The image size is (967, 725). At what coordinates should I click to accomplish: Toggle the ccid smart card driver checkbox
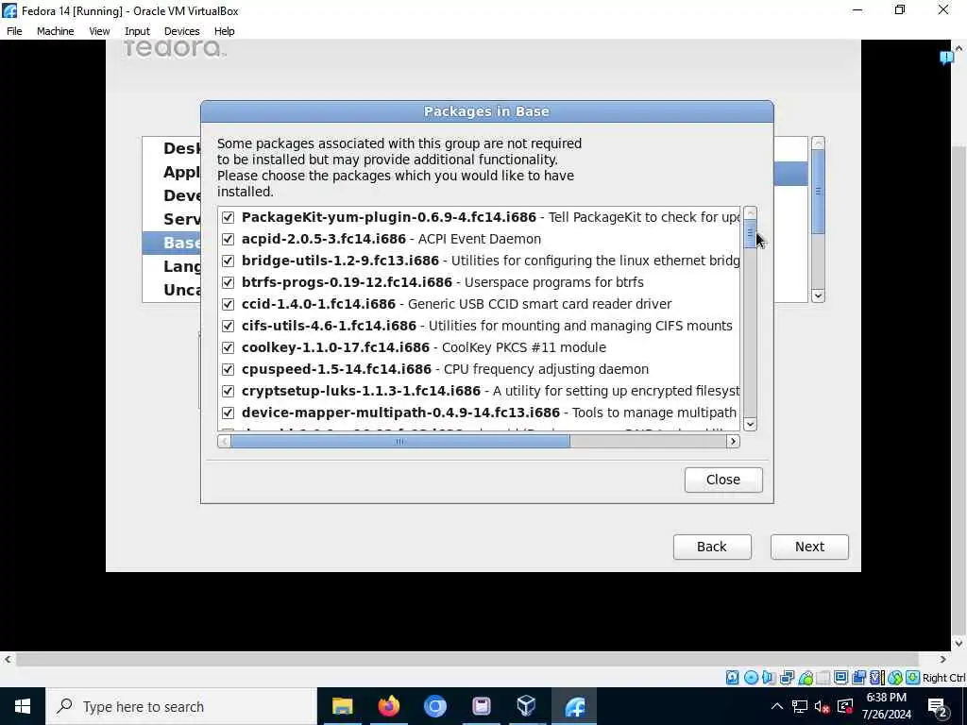pos(229,305)
